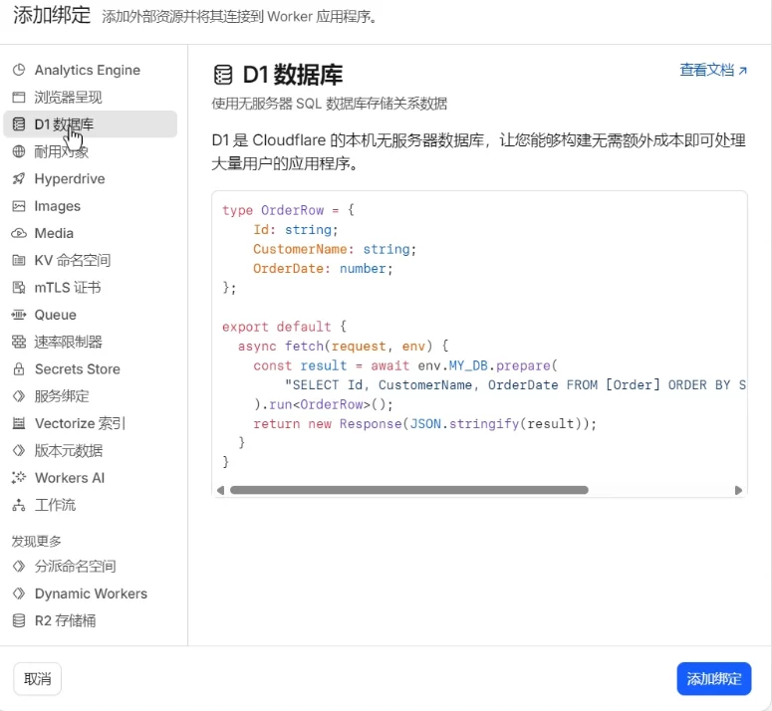This screenshot has height=711, width=772.
Task: Click the right scroll arrow of code block
Action: pos(738,490)
